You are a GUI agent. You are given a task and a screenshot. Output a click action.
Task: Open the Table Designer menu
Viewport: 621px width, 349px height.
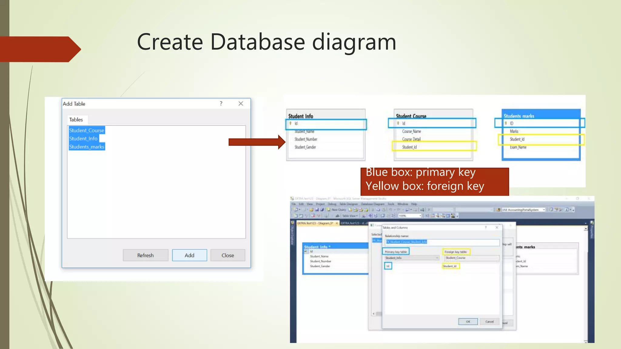348,204
